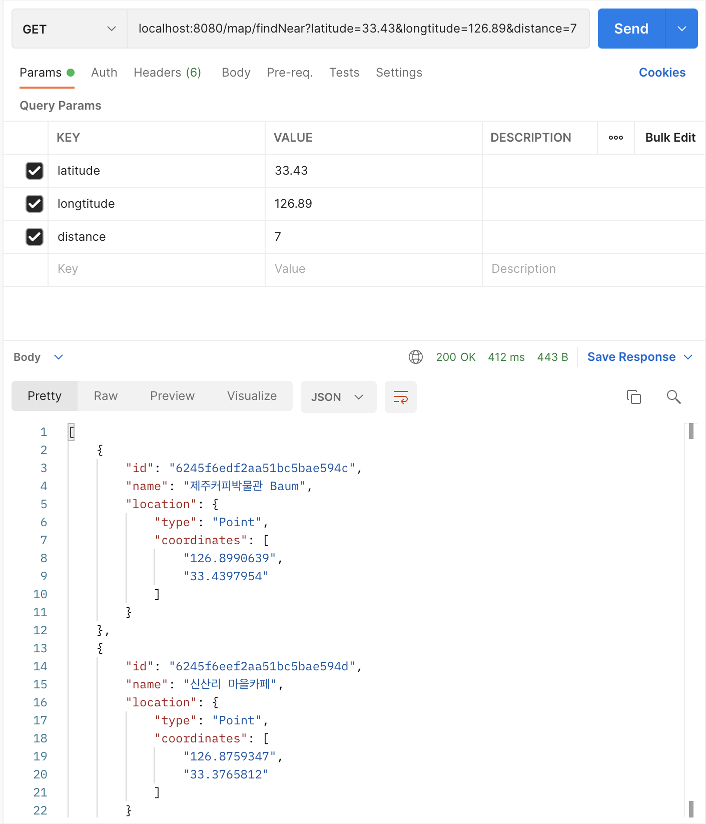Switch to the Auth tab
The width and height of the screenshot is (706, 824).
pos(104,73)
